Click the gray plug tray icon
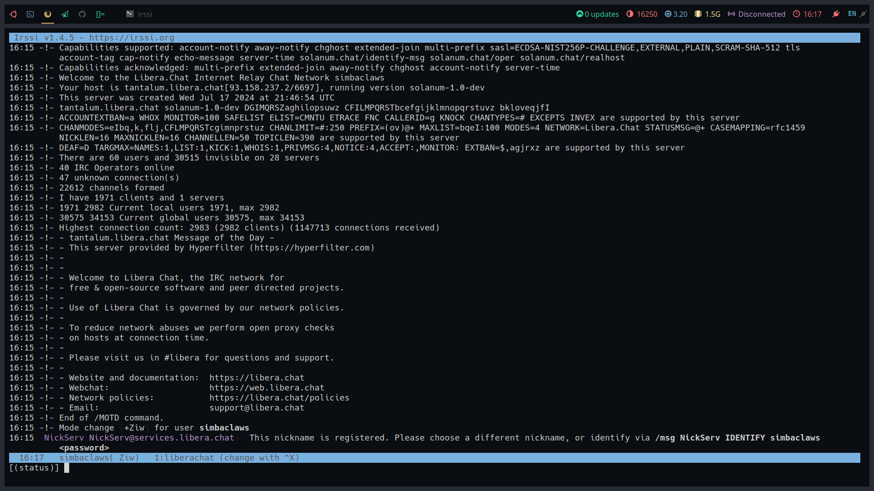 [x=863, y=14]
